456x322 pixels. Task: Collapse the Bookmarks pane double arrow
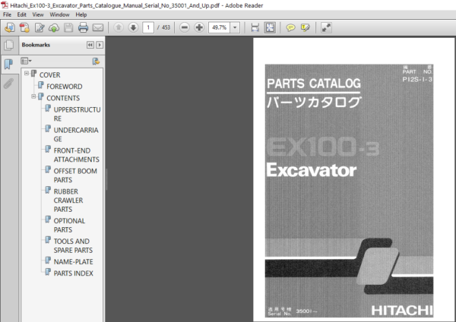click(x=90, y=45)
